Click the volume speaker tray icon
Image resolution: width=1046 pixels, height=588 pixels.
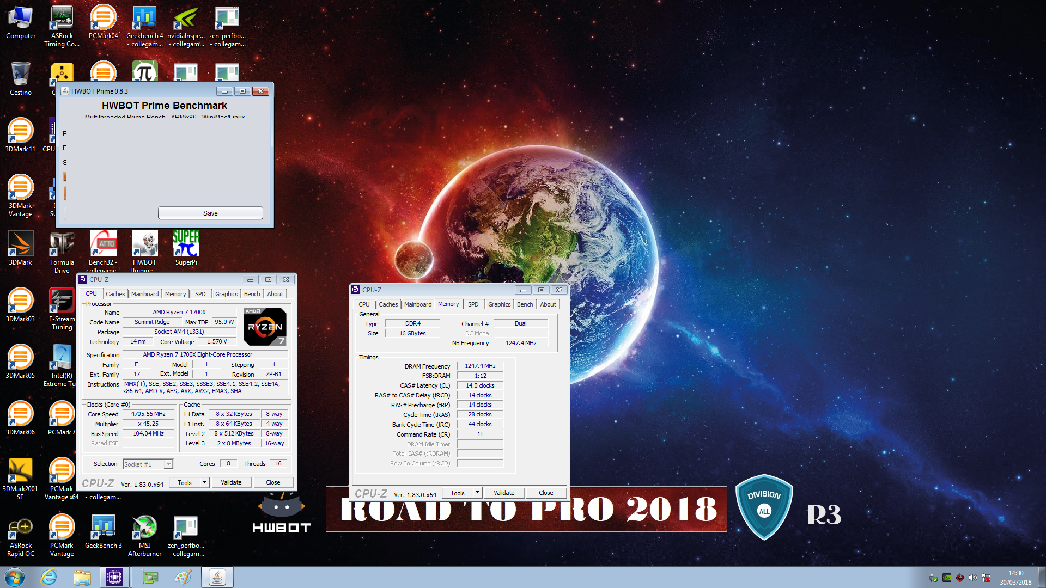pos(973,578)
